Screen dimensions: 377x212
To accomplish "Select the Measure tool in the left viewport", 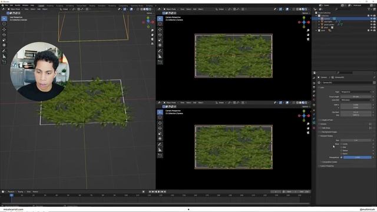I will (x=4, y=57).
